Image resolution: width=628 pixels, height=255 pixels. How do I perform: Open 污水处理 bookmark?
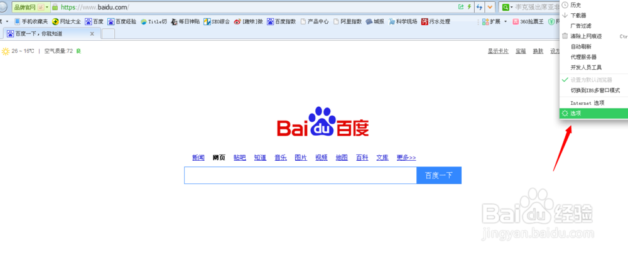436,21
